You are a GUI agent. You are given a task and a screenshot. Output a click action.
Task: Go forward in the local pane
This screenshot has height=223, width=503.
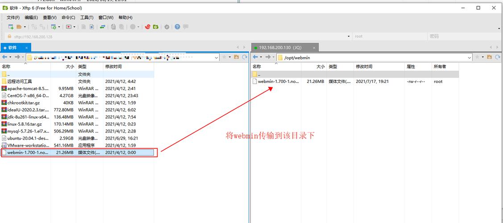pyautogui.click(x=17, y=57)
